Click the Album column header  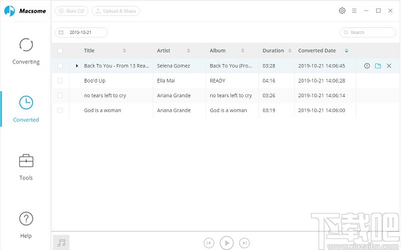[x=218, y=51]
